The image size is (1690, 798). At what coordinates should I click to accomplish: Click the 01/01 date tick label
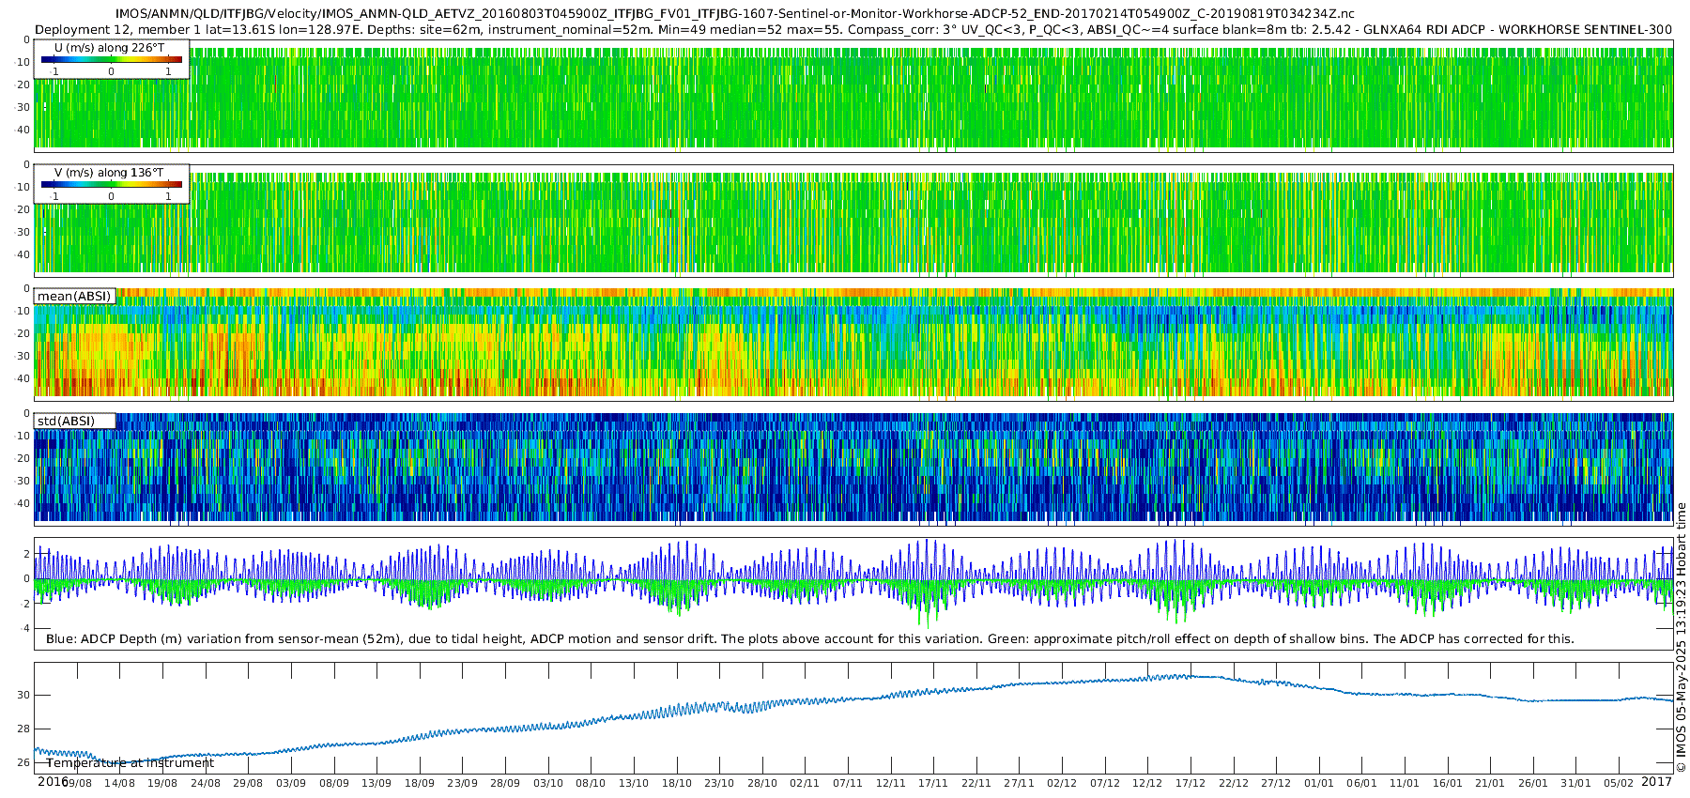(x=1318, y=784)
